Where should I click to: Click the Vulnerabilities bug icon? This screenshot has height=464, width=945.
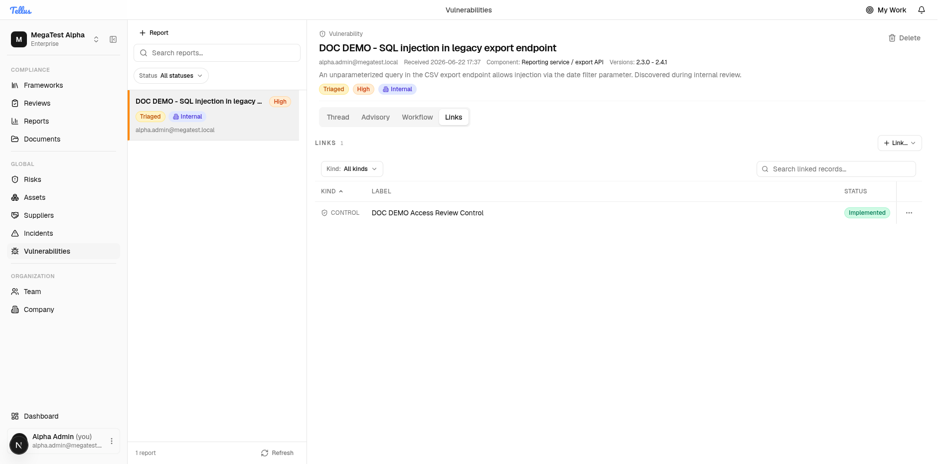coord(15,251)
